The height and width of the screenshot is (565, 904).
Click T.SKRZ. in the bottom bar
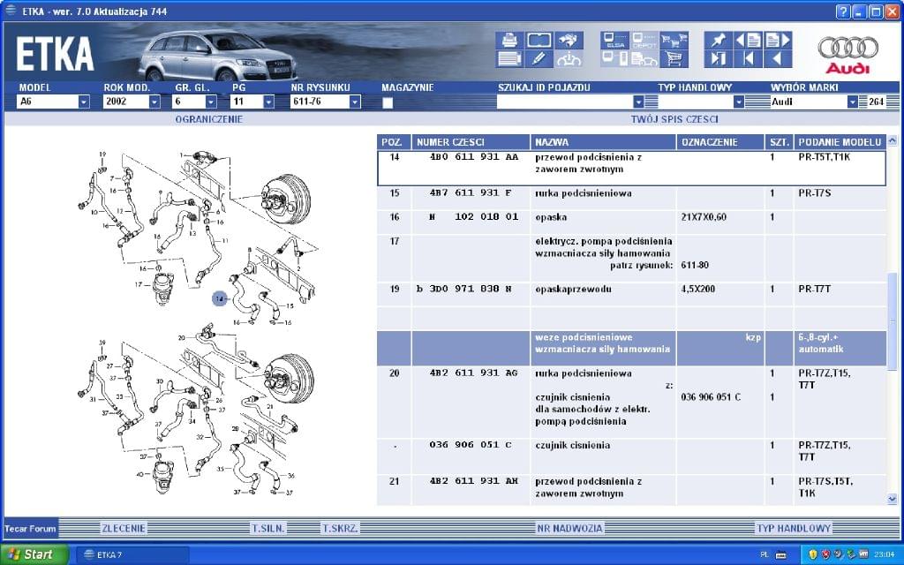pos(340,528)
